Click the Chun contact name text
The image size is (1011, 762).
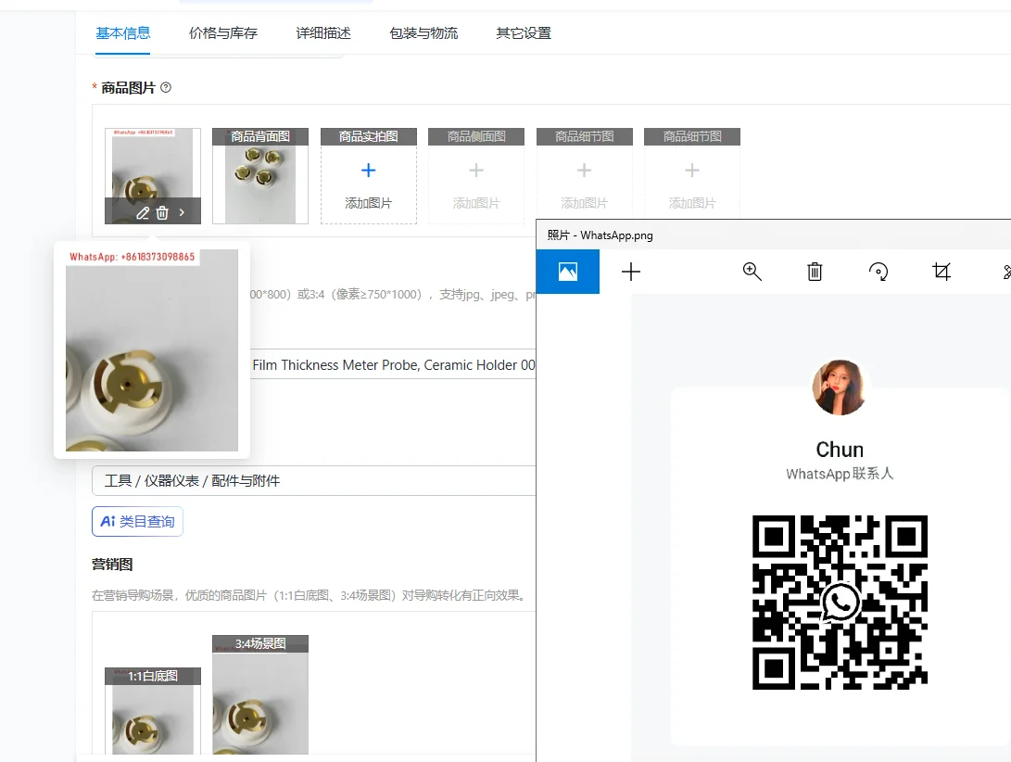tap(840, 449)
